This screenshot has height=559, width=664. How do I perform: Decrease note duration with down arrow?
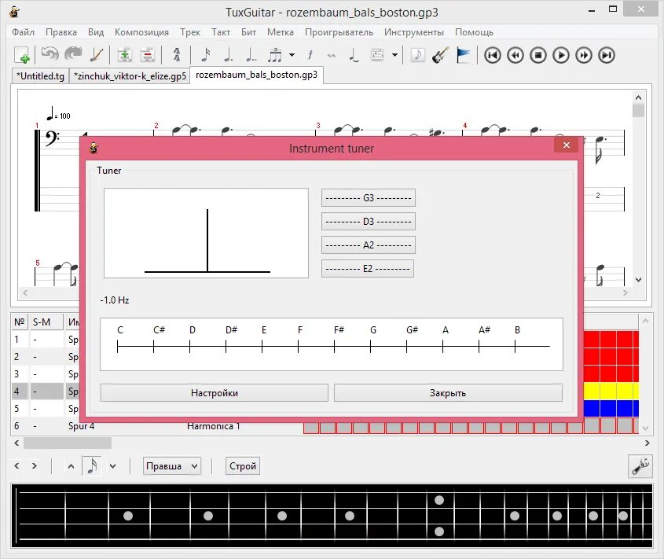click(112, 466)
